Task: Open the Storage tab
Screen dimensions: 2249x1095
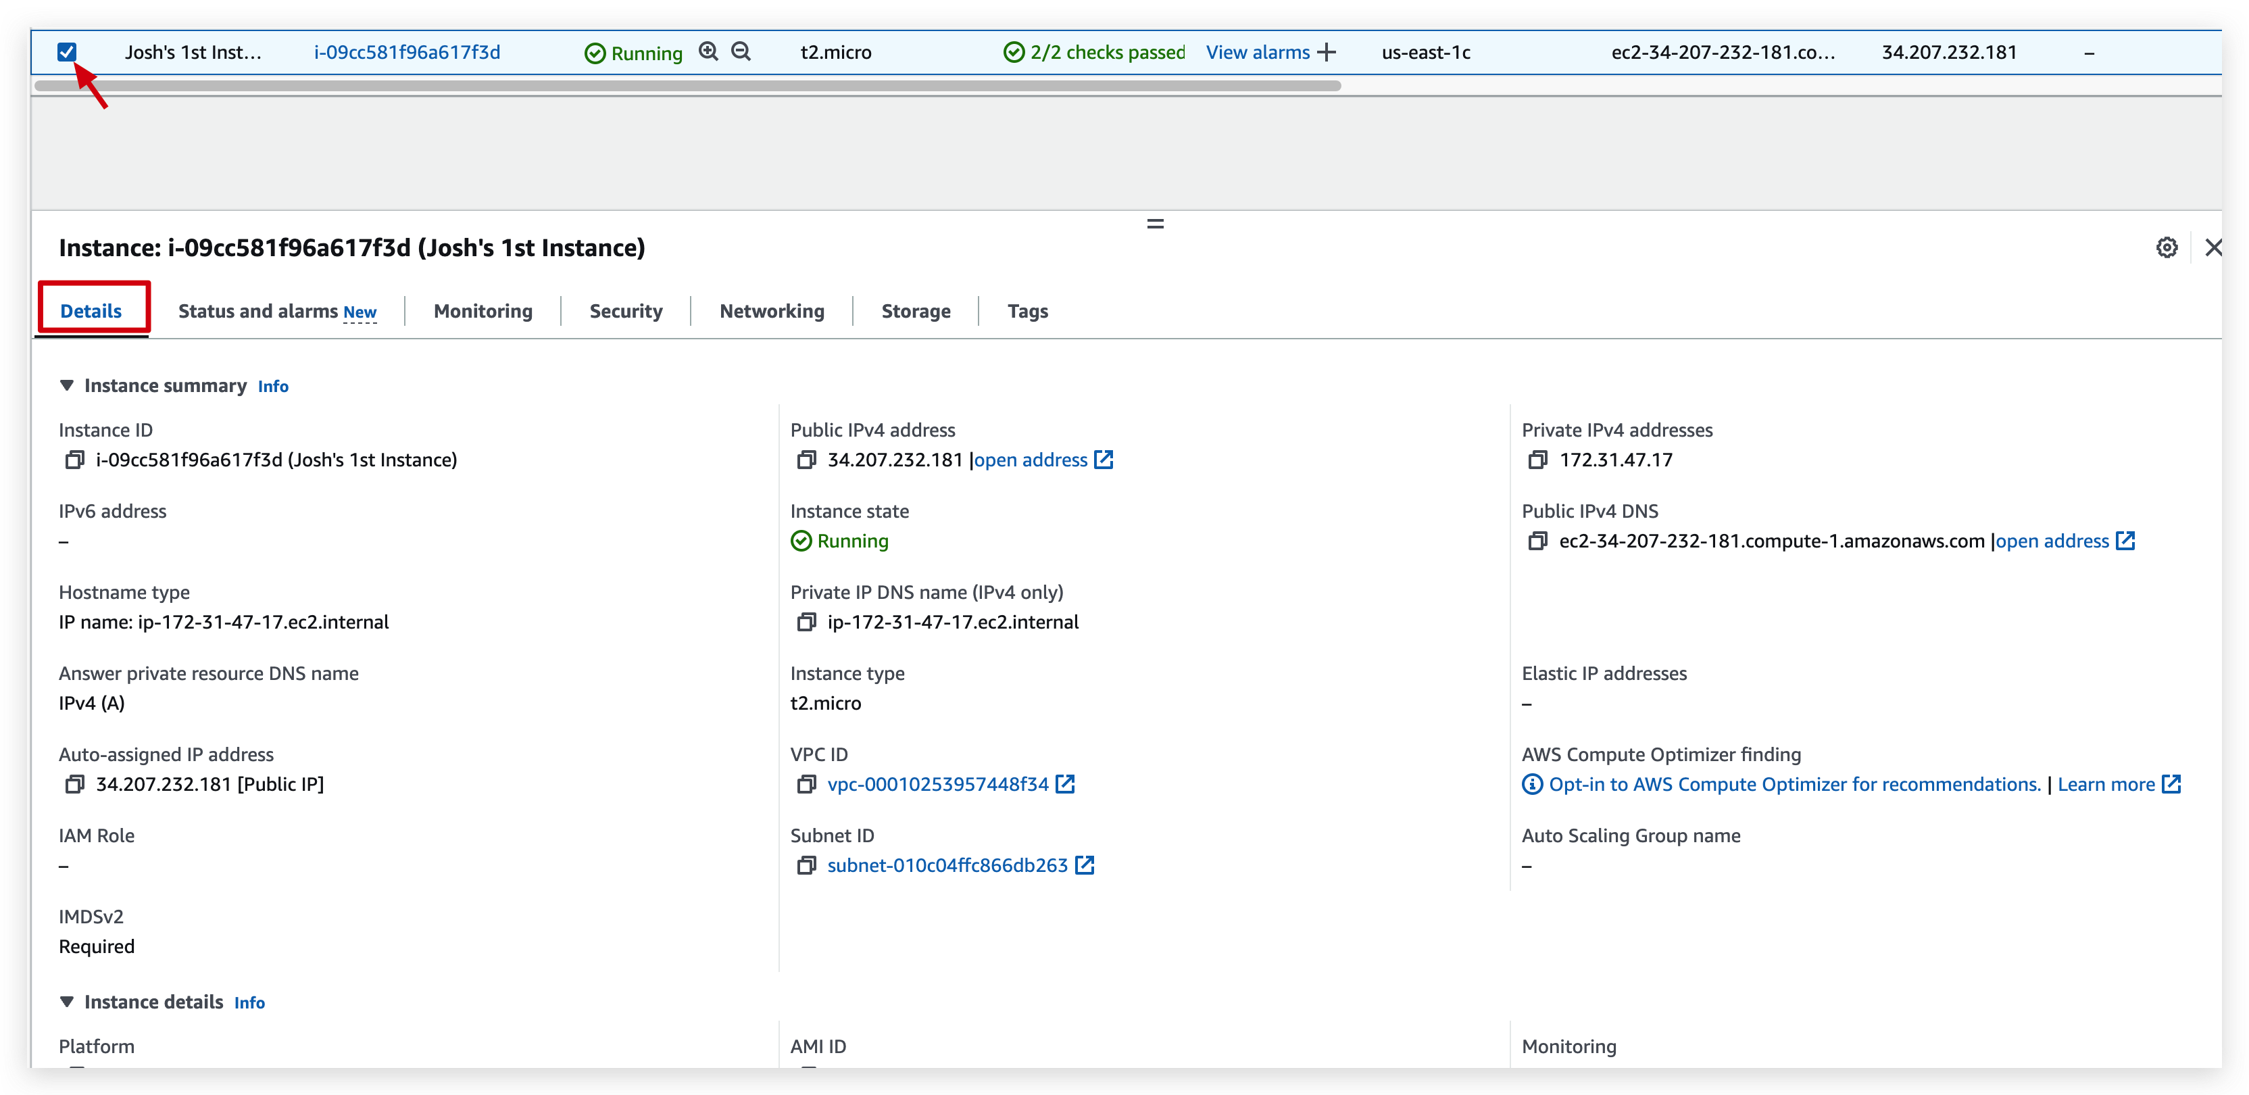Action: (916, 311)
